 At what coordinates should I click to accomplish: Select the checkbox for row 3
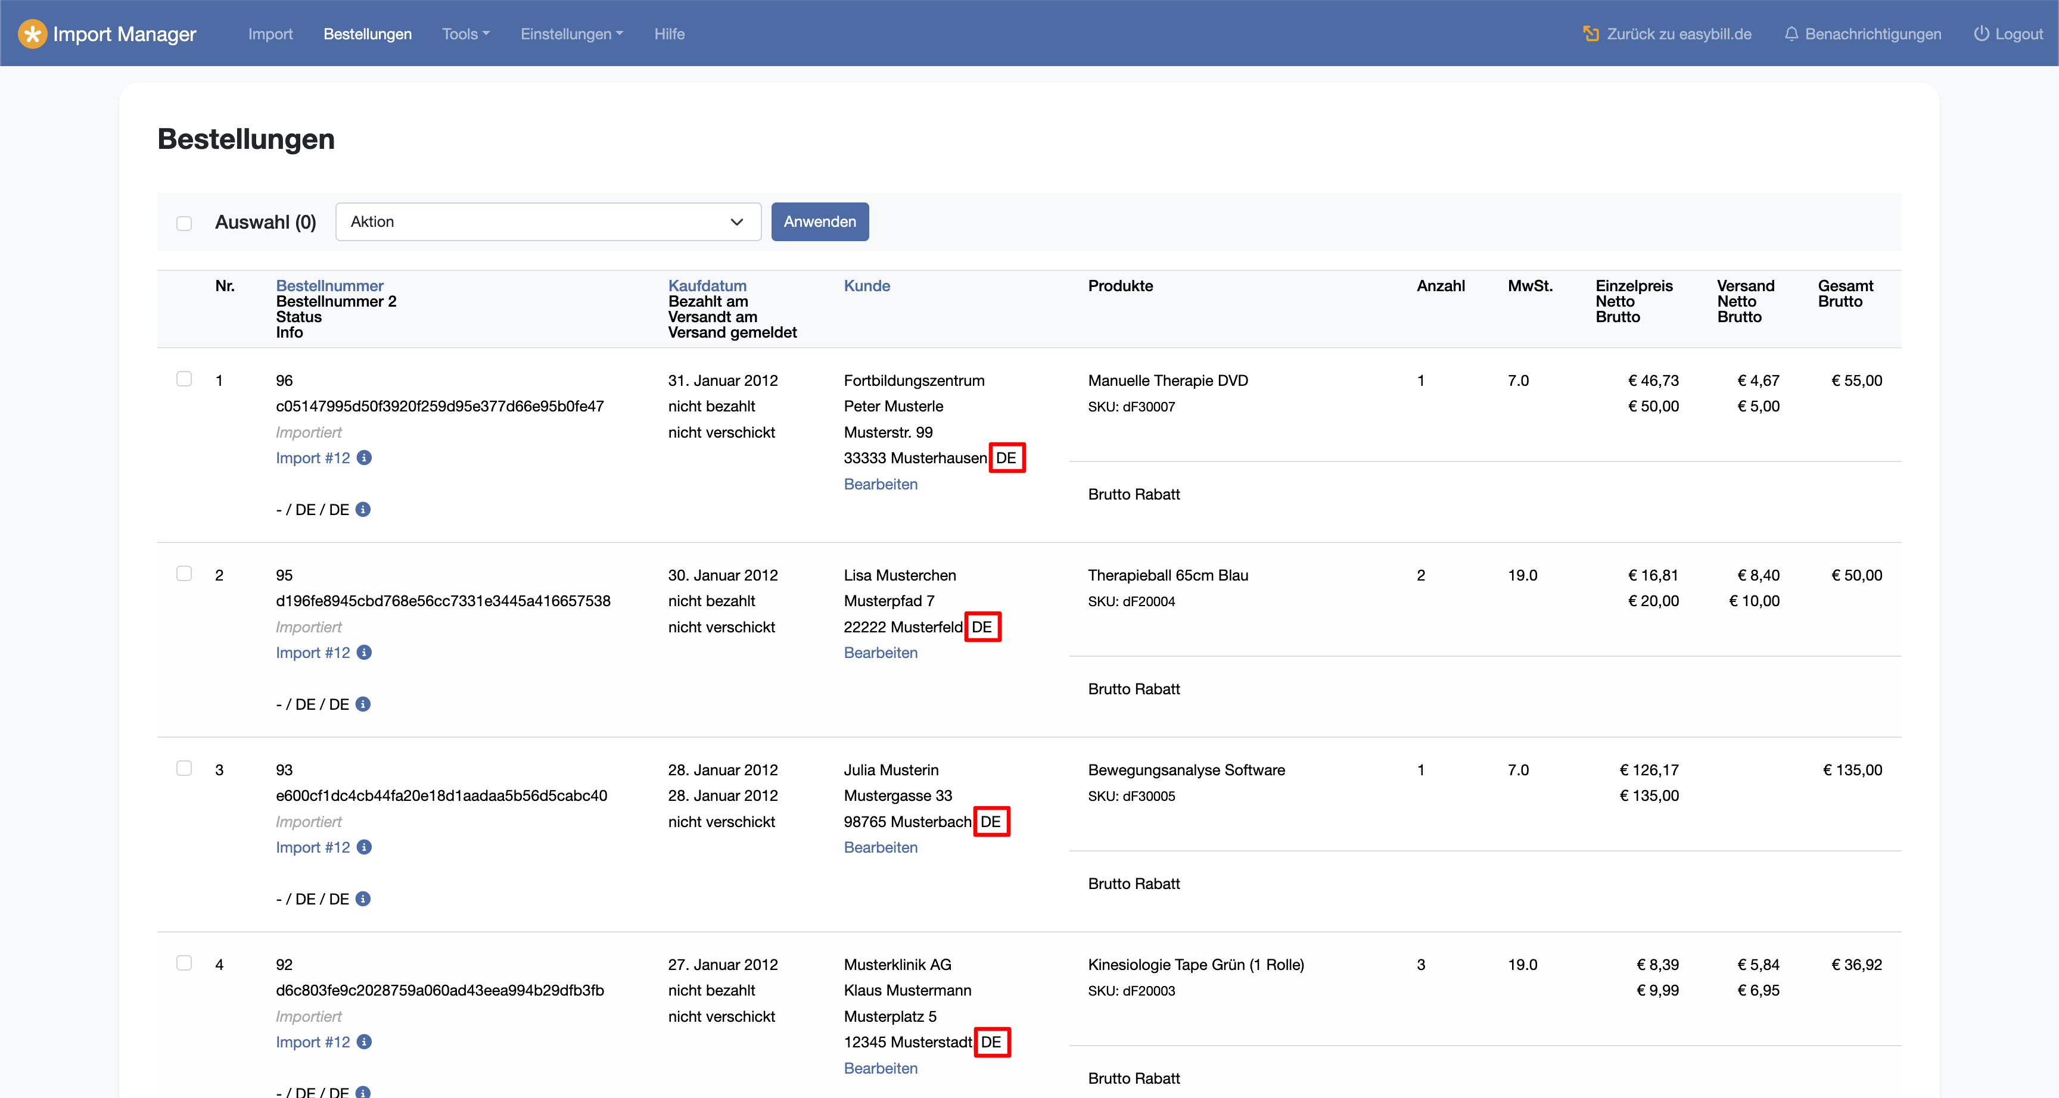click(184, 768)
